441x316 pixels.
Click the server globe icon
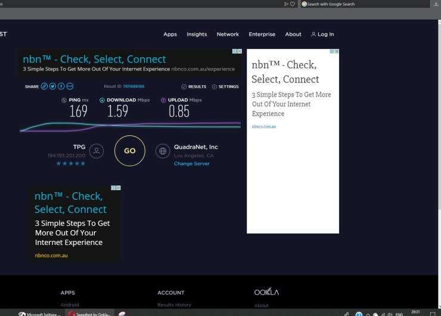point(163,151)
